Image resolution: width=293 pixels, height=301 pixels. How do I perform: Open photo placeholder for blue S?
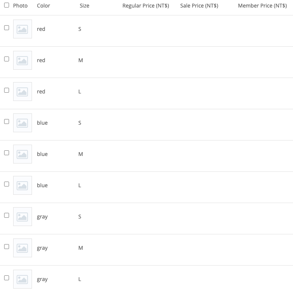pos(23,123)
